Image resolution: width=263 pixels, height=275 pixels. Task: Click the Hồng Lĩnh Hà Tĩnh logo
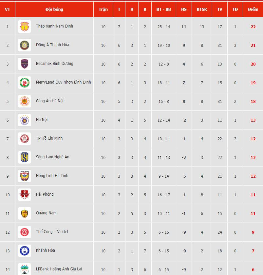pyautogui.click(x=25, y=176)
